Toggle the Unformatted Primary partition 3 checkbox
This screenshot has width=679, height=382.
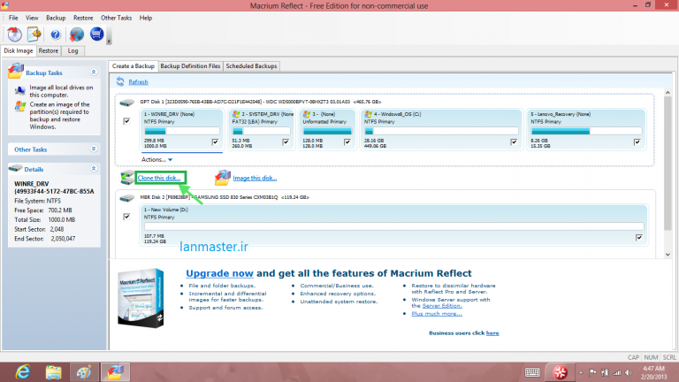pyautogui.click(x=347, y=142)
